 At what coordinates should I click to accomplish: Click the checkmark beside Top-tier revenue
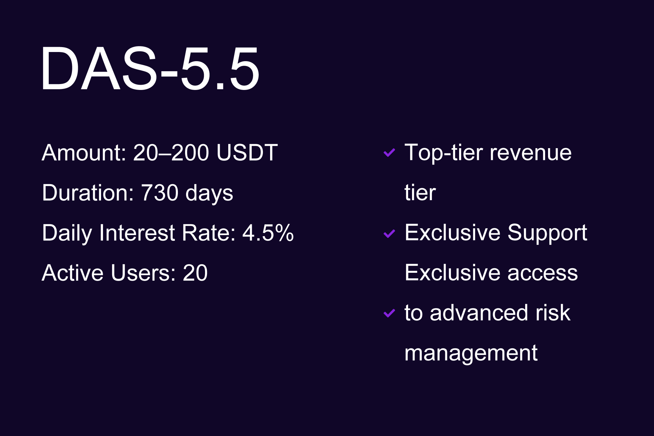[x=389, y=153]
